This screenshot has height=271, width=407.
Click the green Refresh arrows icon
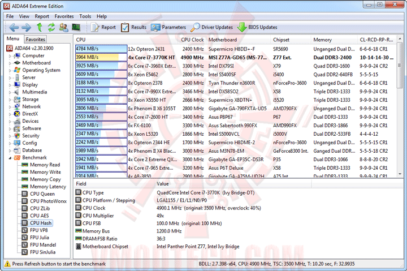pos(51,27)
